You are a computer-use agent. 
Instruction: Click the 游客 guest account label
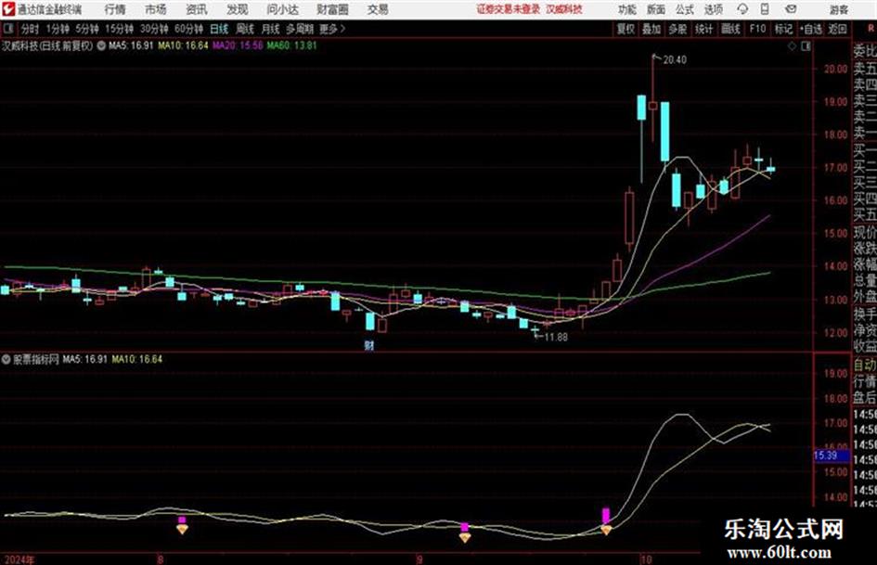click(x=839, y=9)
